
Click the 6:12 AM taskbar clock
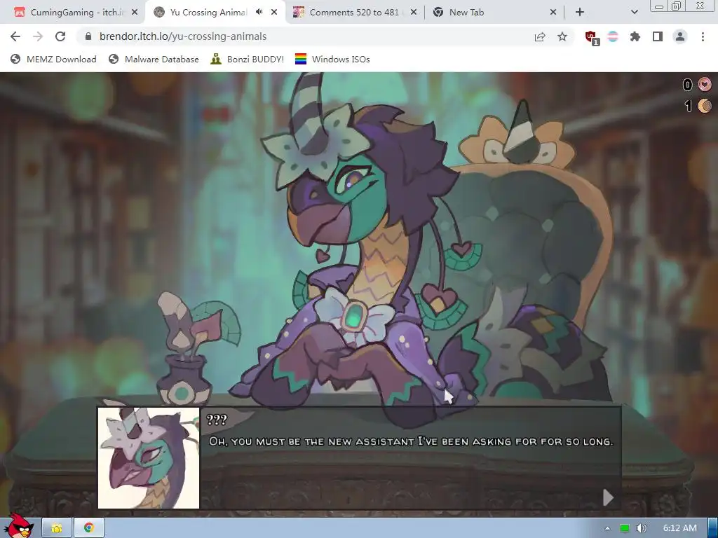(x=680, y=528)
